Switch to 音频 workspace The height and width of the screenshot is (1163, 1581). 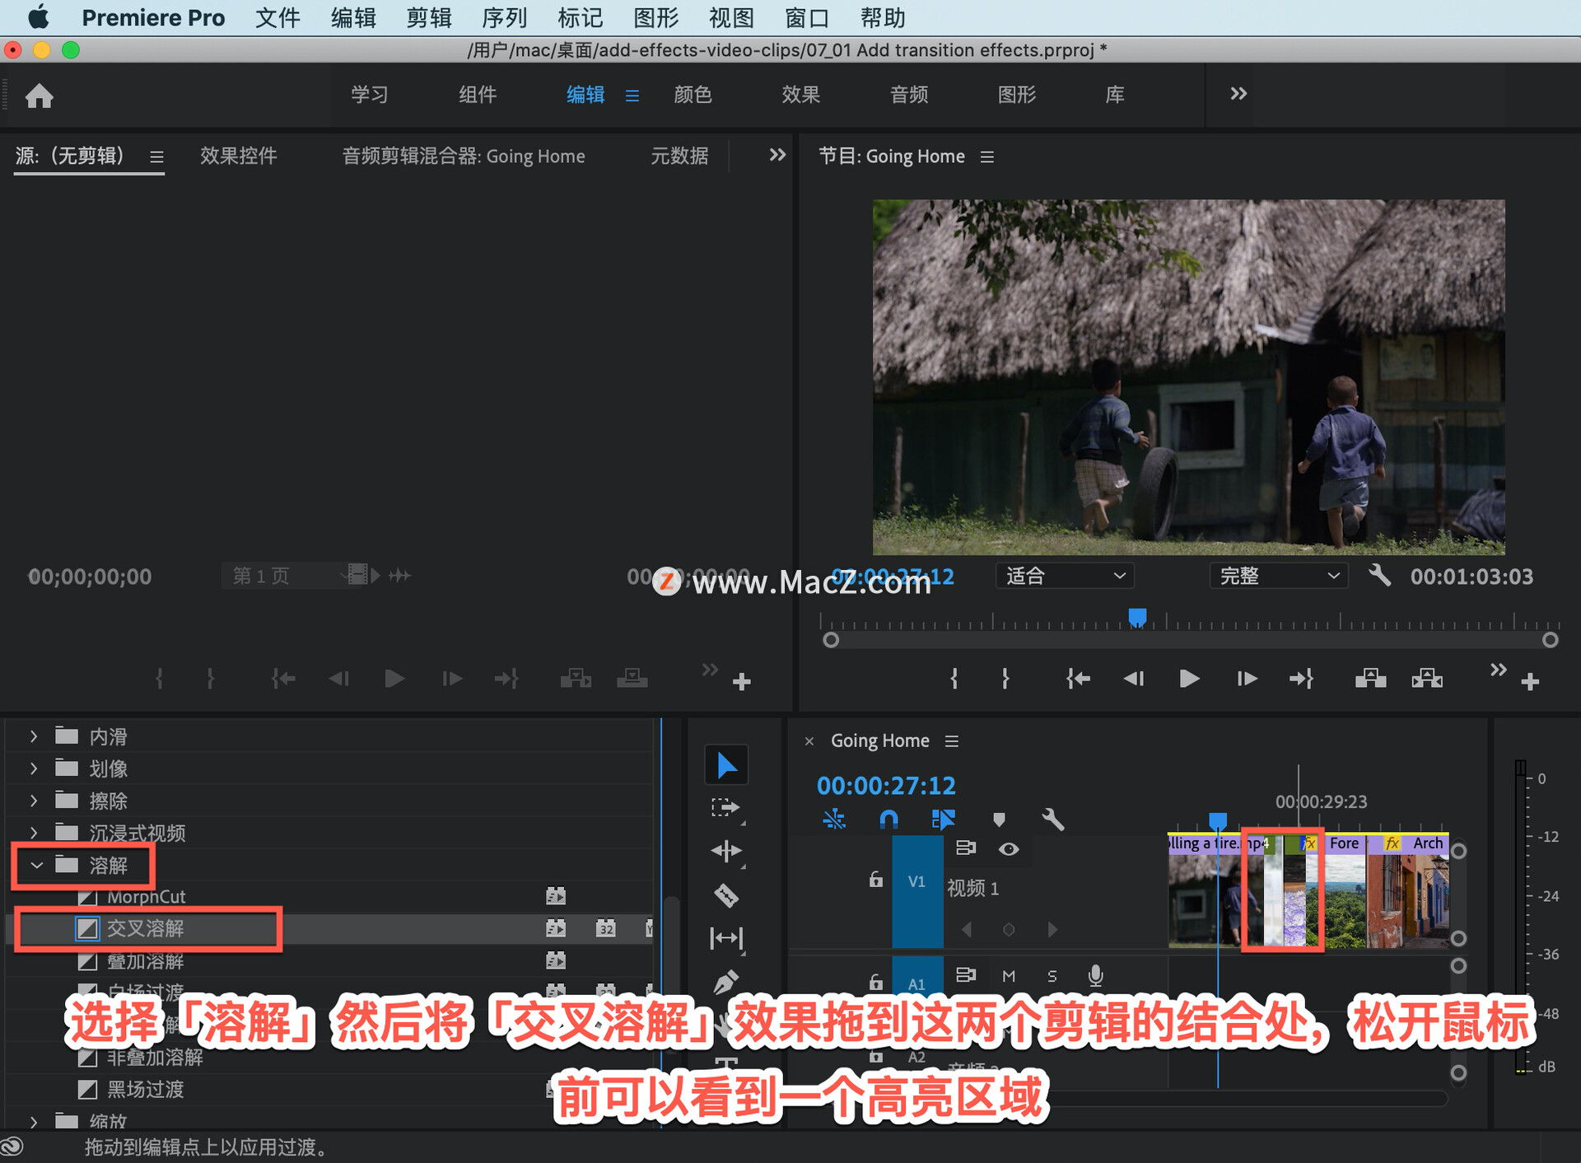[909, 95]
